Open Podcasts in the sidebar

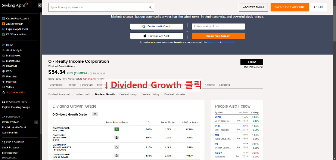coord(11,82)
